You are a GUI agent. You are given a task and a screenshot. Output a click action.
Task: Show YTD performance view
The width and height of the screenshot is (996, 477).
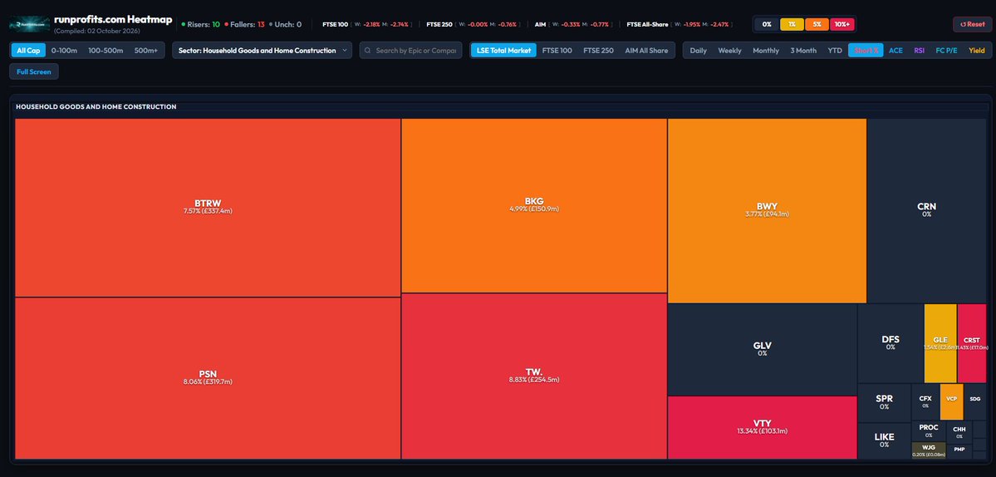(x=835, y=50)
